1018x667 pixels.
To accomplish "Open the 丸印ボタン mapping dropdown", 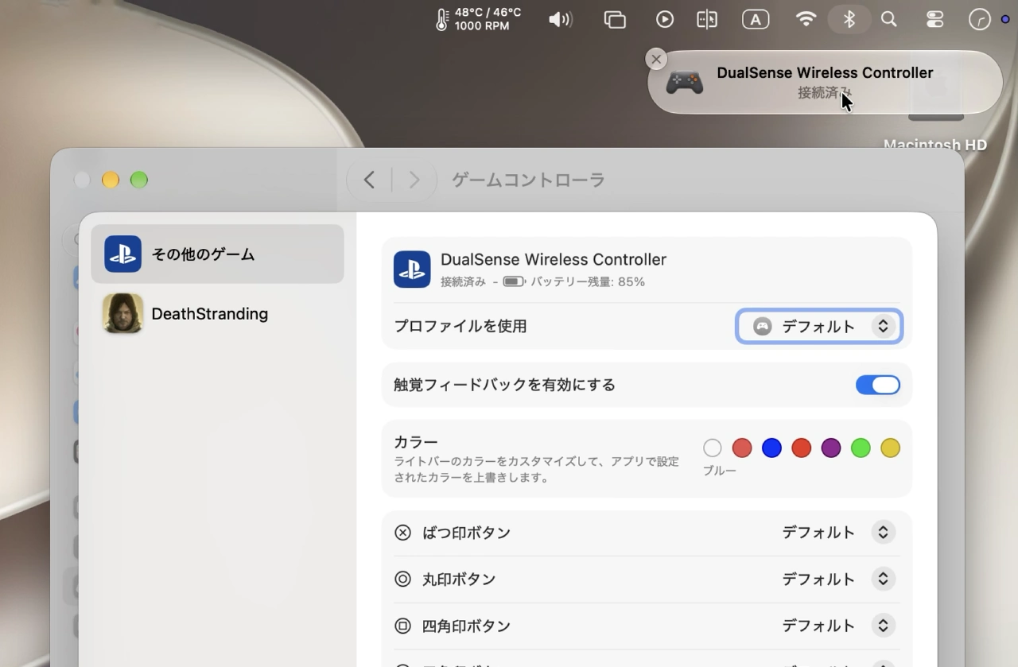I will pyautogui.click(x=838, y=579).
